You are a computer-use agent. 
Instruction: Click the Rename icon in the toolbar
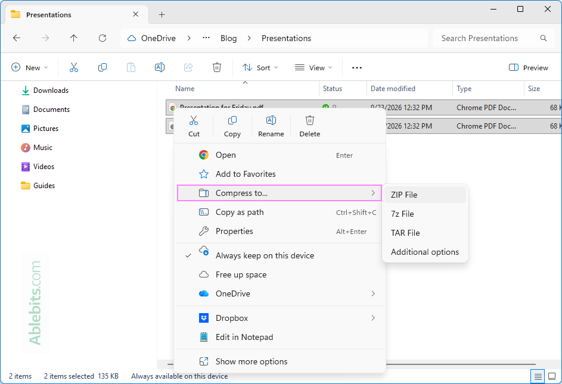(x=160, y=67)
